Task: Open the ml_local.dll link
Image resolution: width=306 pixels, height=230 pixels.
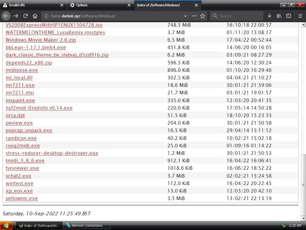Action: point(19,78)
